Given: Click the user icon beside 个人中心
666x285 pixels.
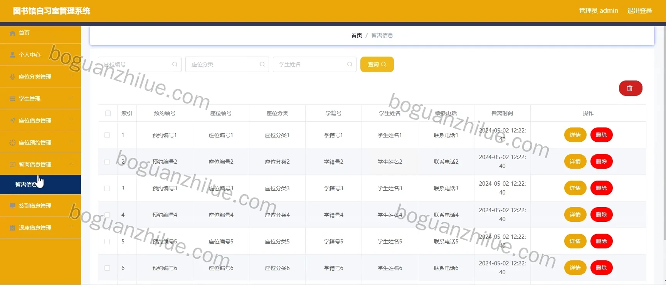Looking at the screenshot, I should [x=12, y=55].
